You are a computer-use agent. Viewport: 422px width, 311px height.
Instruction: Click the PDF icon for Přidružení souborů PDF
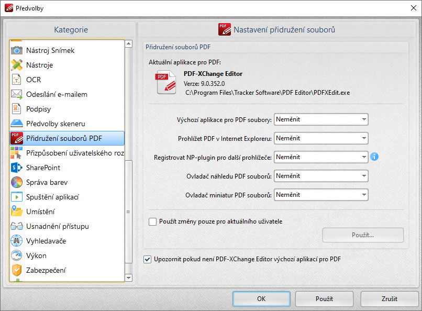(16, 138)
